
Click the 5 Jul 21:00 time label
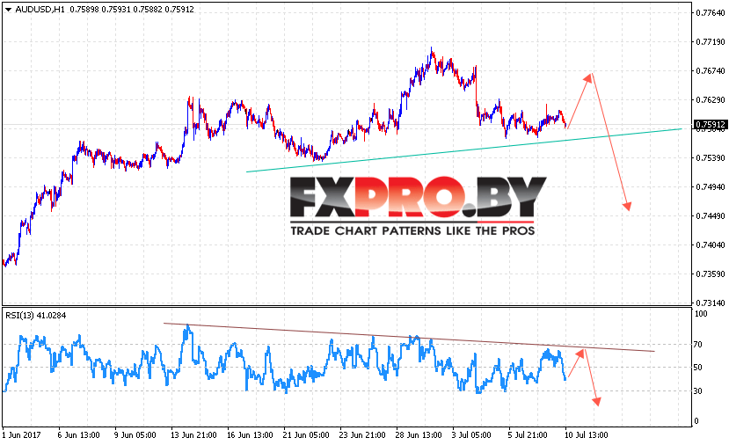(x=528, y=435)
